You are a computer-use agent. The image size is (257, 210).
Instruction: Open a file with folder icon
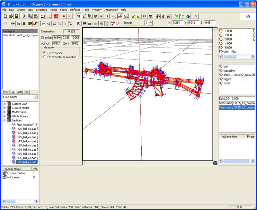pyautogui.click(x=11, y=16)
